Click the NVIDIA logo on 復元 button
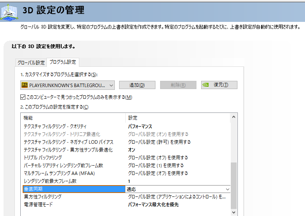 pyautogui.click(x=205, y=85)
